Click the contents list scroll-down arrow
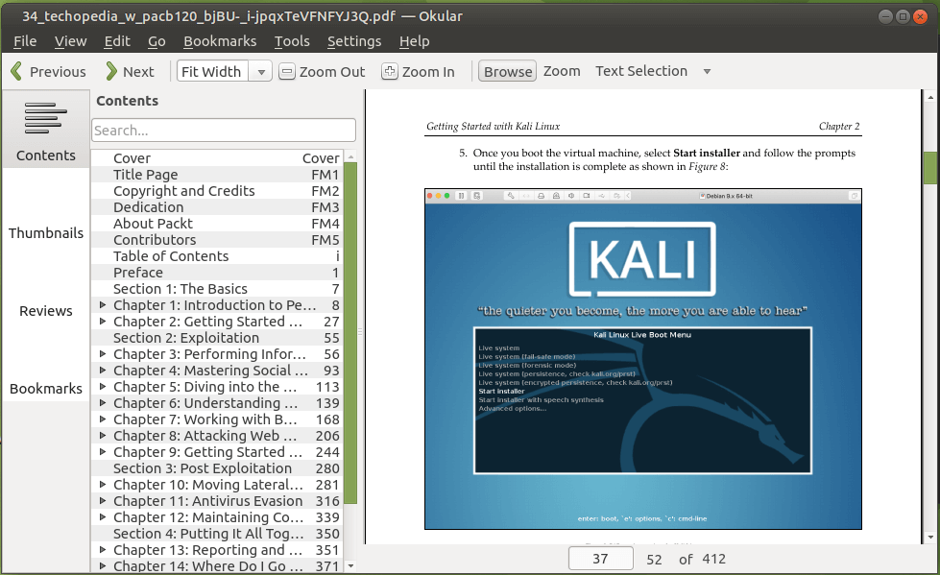Viewport: 940px width, 575px height. [350, 565]
